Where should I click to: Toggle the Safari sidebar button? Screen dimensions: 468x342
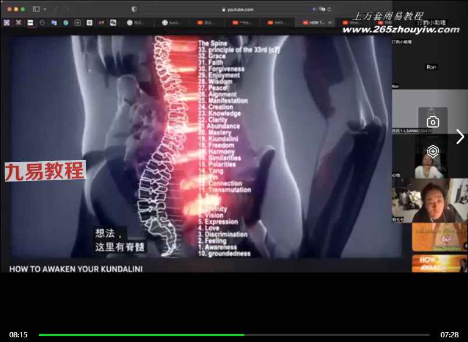[x=36, y=9]
